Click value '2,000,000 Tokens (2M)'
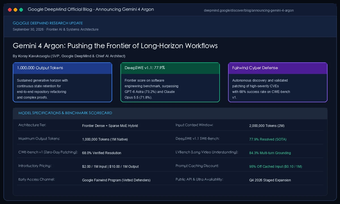Screen dimensions: 340x204 267,126
